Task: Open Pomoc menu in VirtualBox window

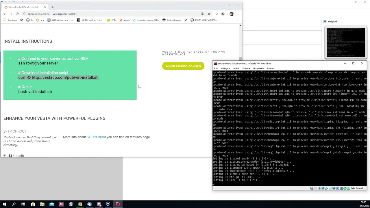Action: tap(271, 68)
